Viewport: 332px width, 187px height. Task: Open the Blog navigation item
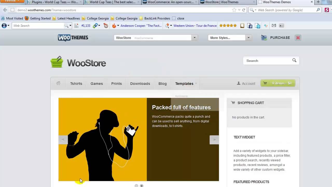click(163, 83)
